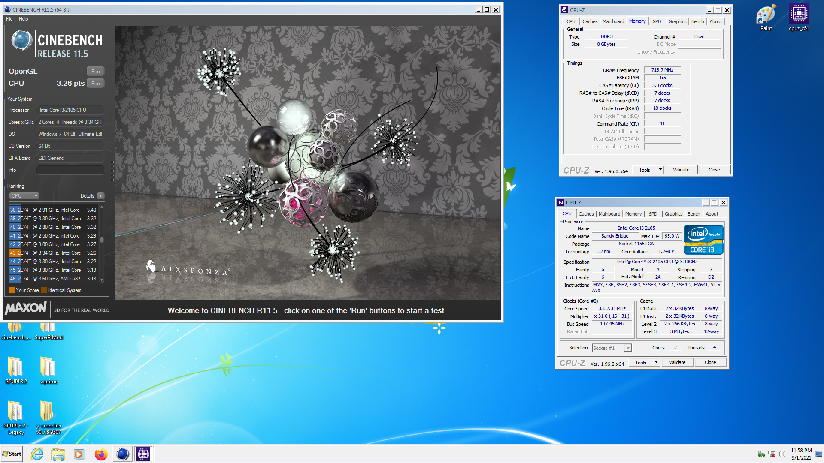Open Windows Explorer from taskbar
Screen dimensions: 824x463
58,454
